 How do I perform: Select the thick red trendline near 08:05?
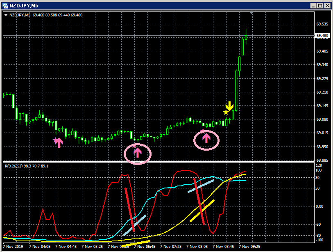(199, 202)
